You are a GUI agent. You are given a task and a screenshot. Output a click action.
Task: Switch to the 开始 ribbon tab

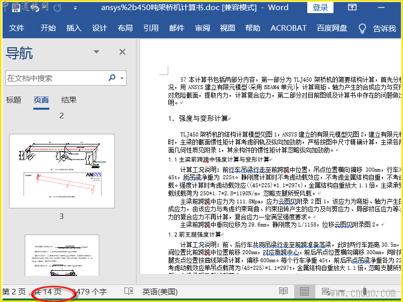[x=48, y=28]
